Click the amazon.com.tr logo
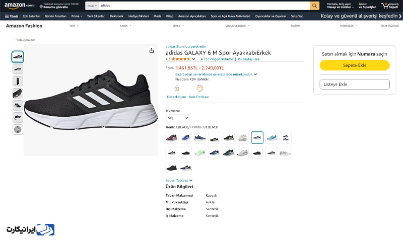403x240 pixels. click(x=19, y=6)
